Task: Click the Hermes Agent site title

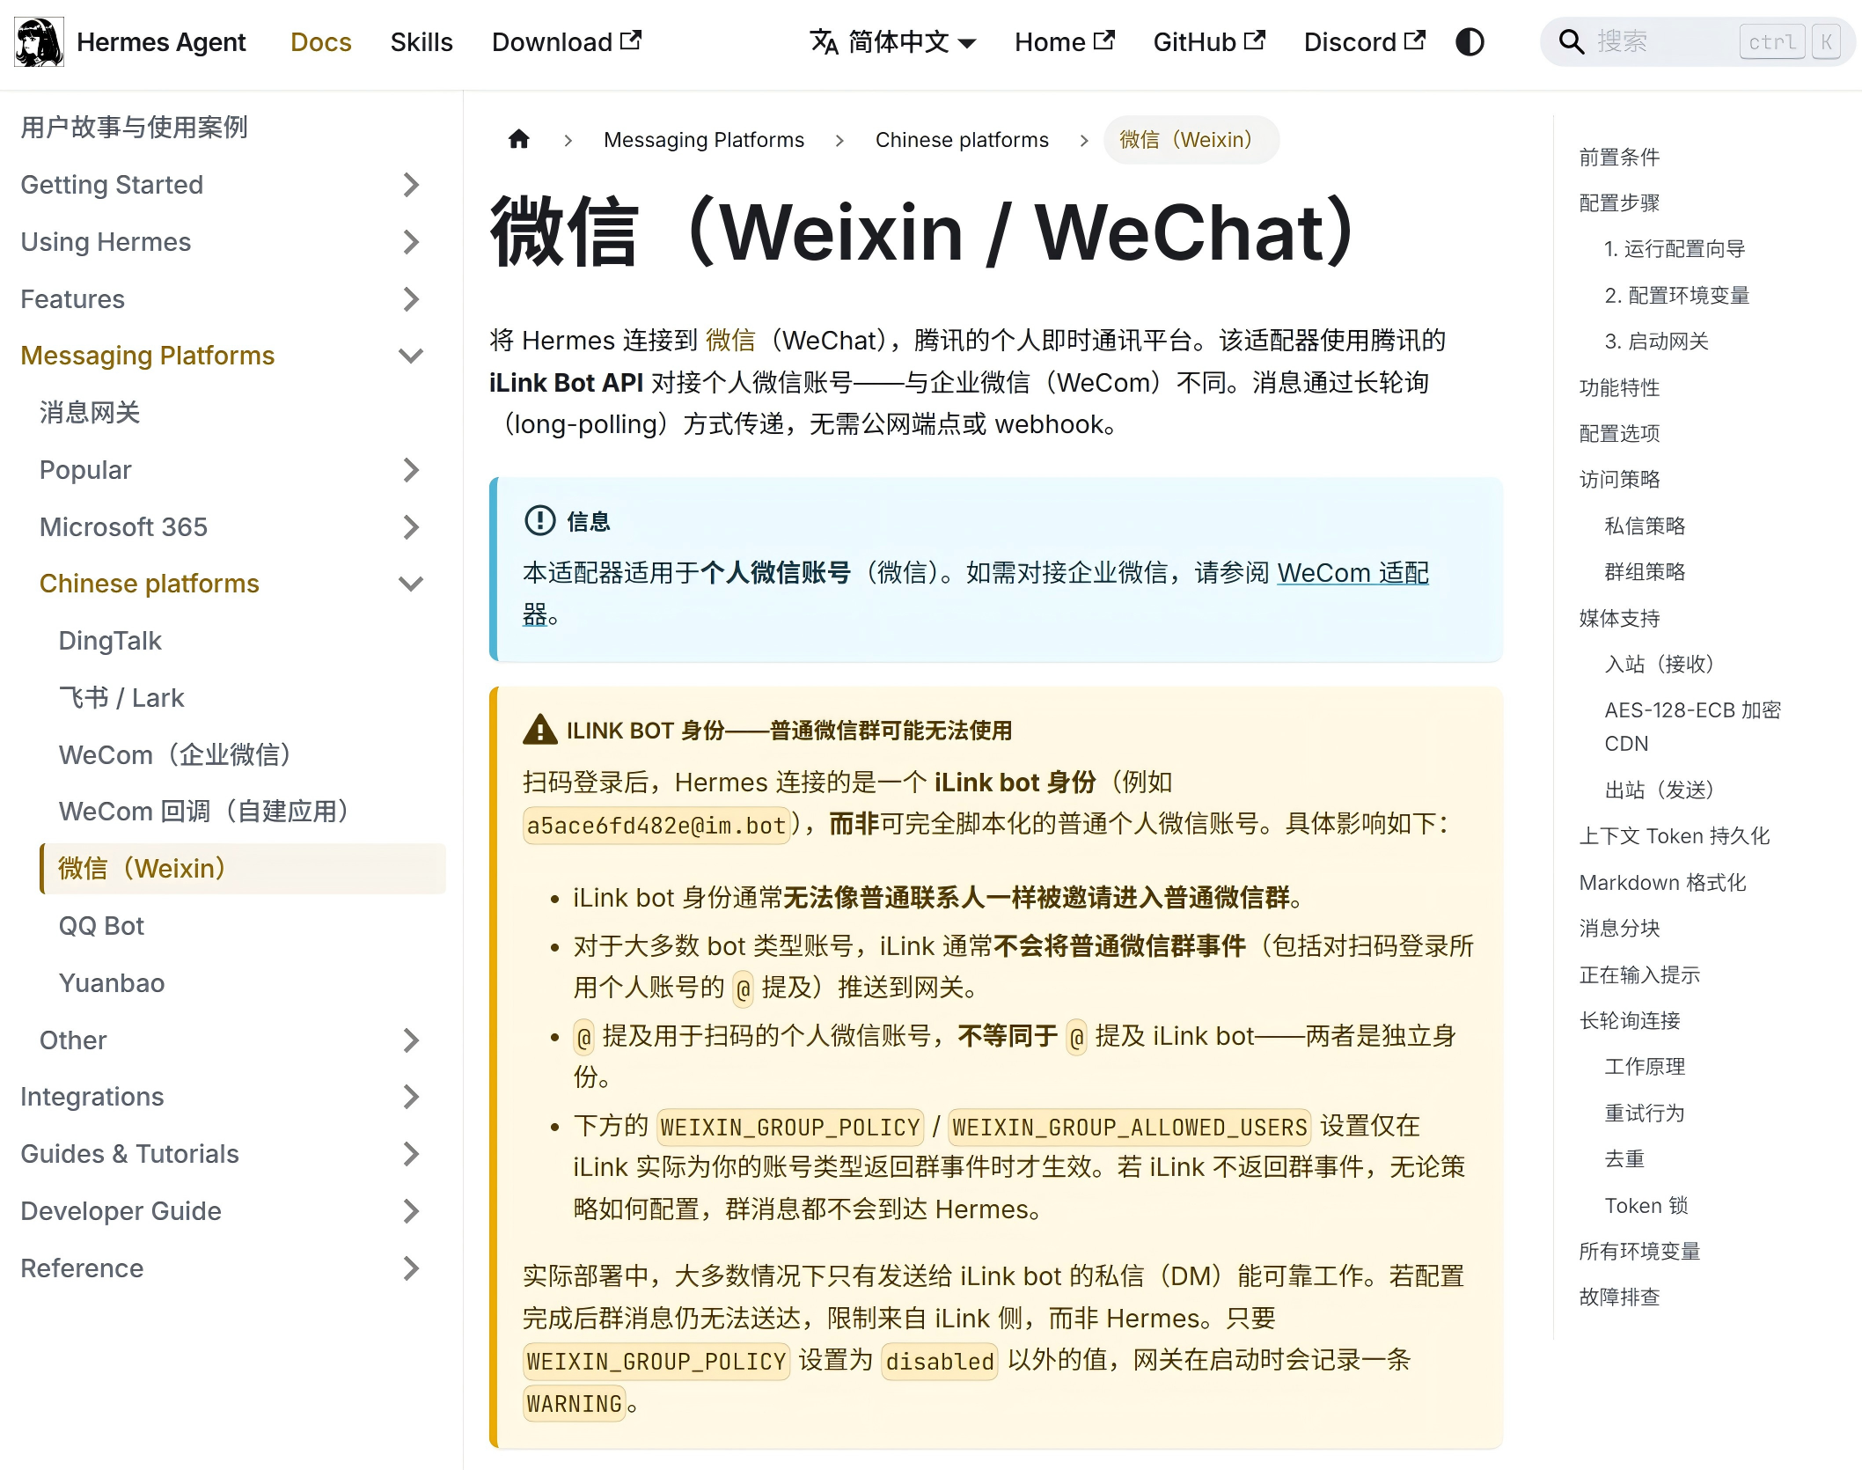Action: (161, 42)
